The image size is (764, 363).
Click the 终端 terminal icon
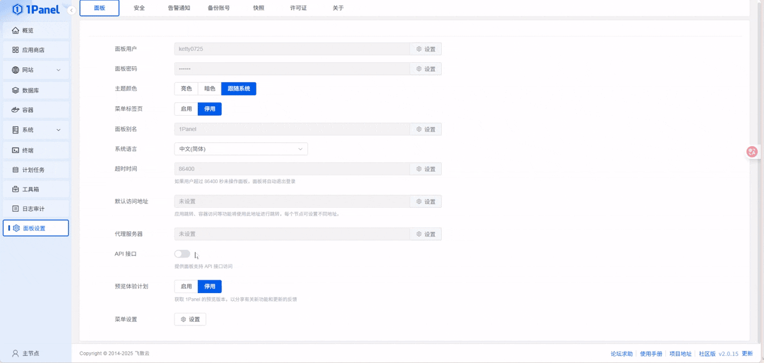tap(16, 150)
